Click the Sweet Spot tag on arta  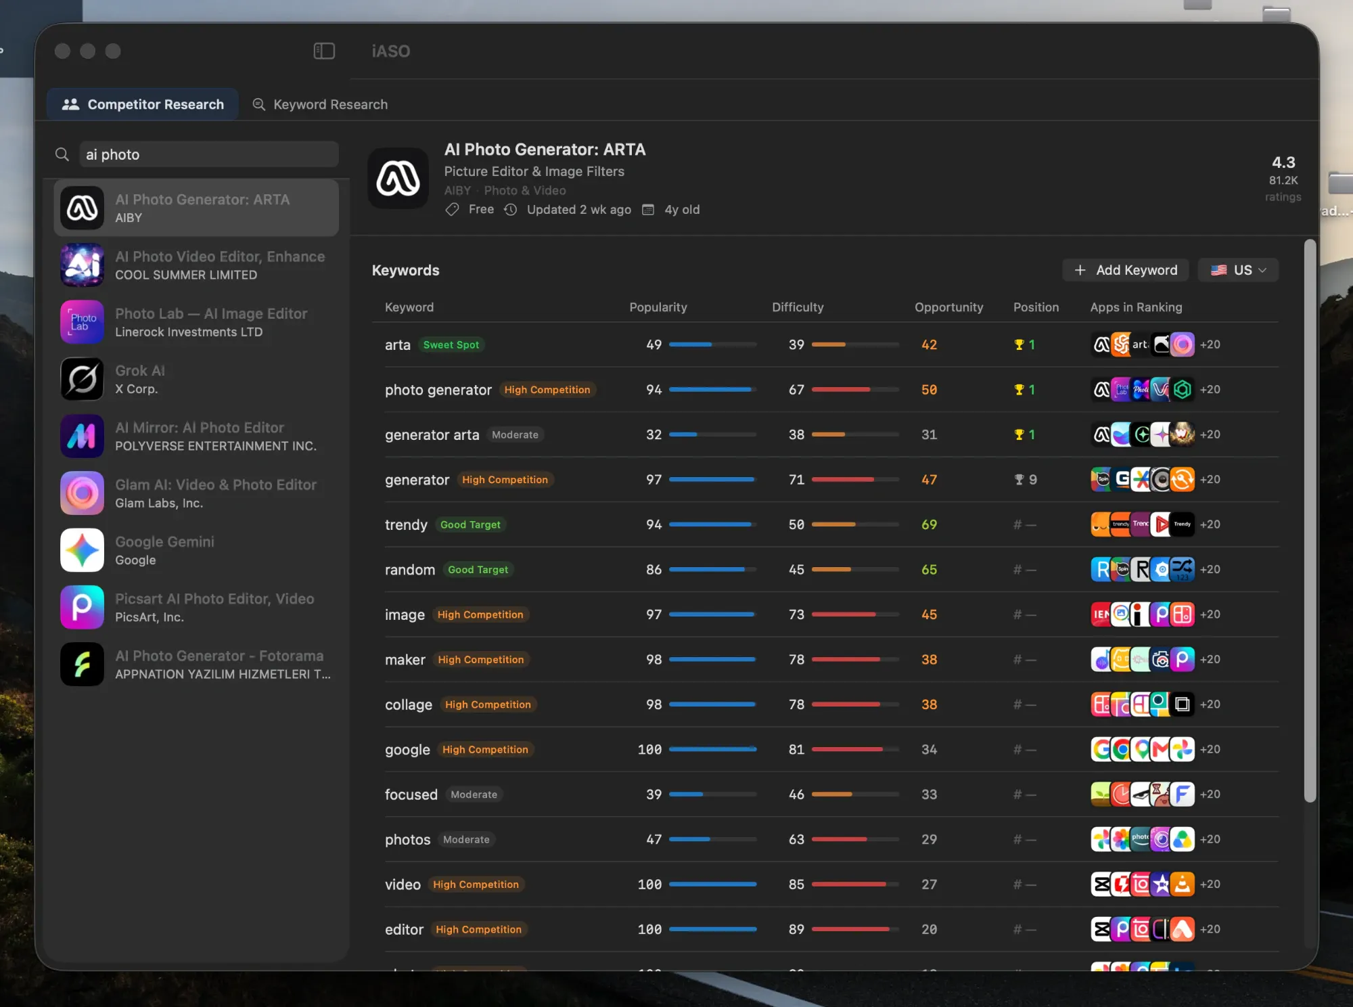[x=451, y=344]
